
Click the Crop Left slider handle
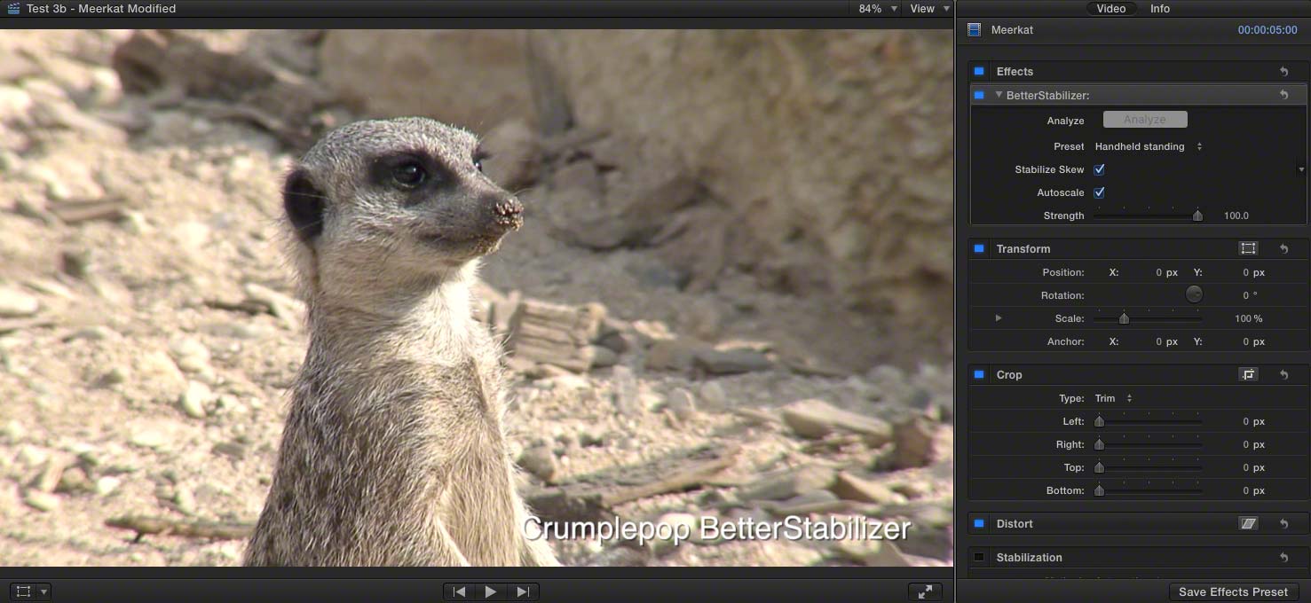tap(1099, 421)
